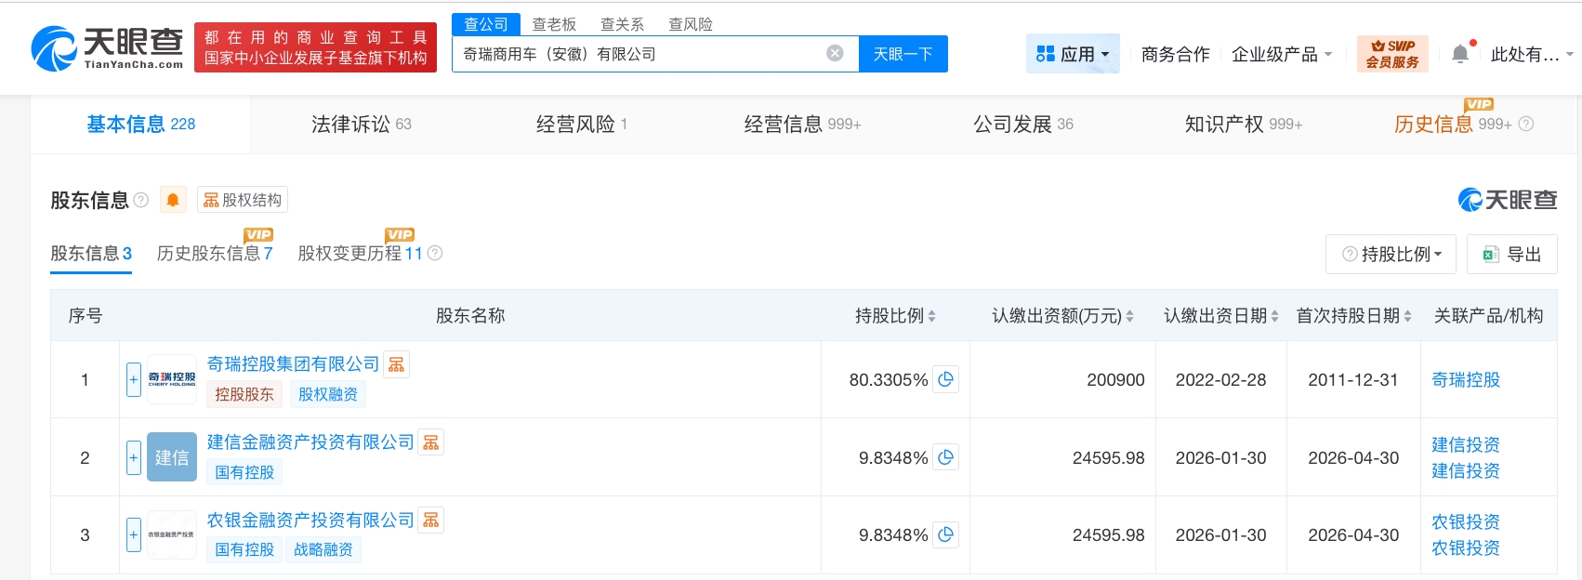Click the 建信 blue logo thumbnail
Screen dimensions: 1582x580
click(x=172, y=457)
